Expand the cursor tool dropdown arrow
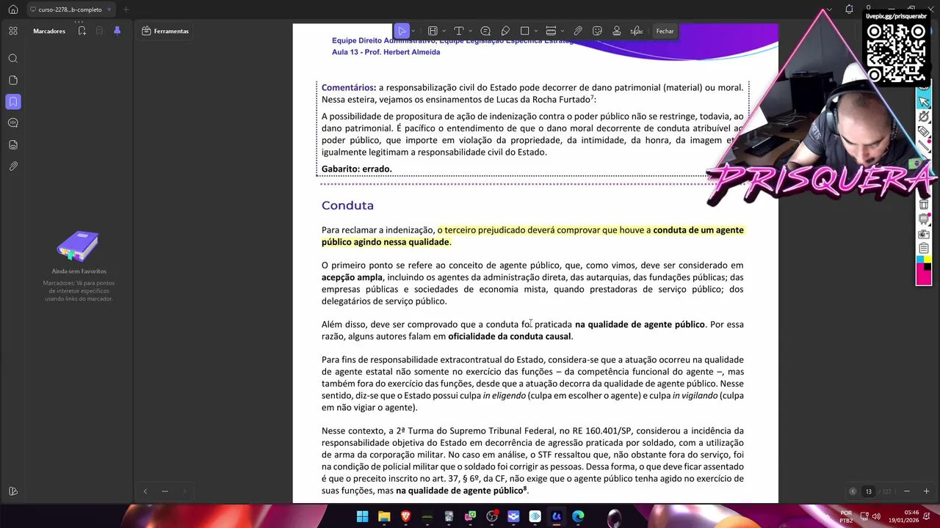The image size is (940, 528). coord(413,31)
